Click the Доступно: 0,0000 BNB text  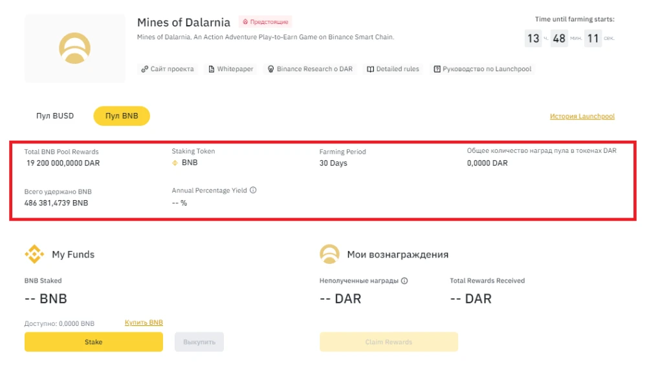pos(60,323)
